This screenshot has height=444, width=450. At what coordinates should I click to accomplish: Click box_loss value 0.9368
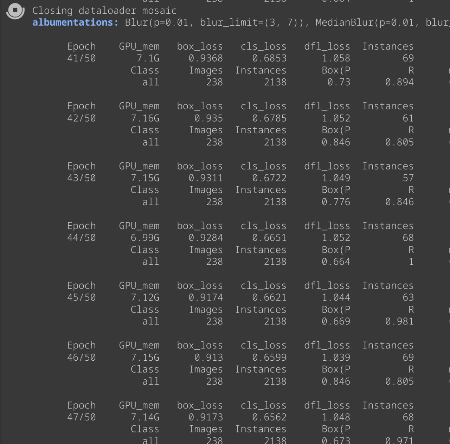point(206,58)
